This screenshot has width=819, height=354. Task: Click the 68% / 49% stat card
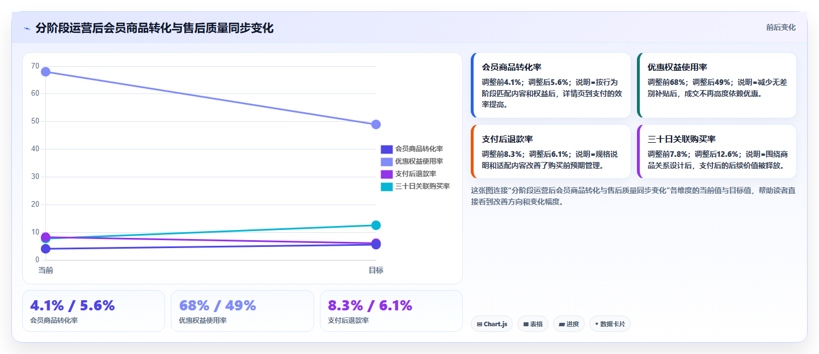(242, 311)
